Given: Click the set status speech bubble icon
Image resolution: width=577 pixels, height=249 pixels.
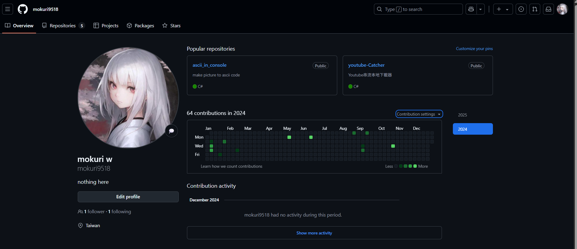Looking at the screenshot, I should pyautogui.click(x=171, y=131).
